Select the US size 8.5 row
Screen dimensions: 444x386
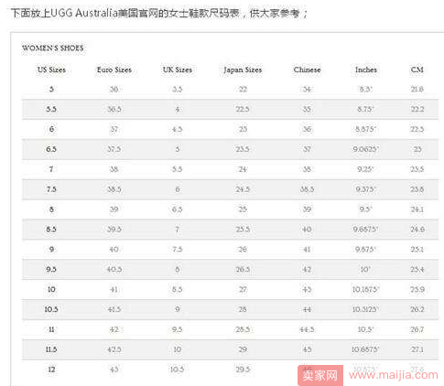pyautogui.click(x=230, y=230)
